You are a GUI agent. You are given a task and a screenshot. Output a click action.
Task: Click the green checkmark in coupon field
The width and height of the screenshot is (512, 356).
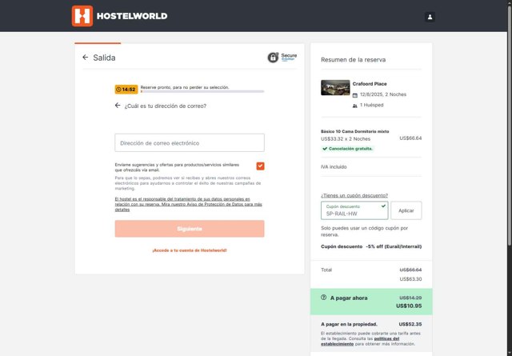point(383,206)
